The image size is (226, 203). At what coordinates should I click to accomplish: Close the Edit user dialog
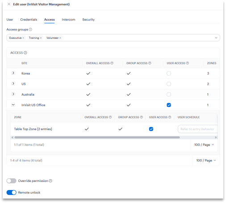point(9,4)
